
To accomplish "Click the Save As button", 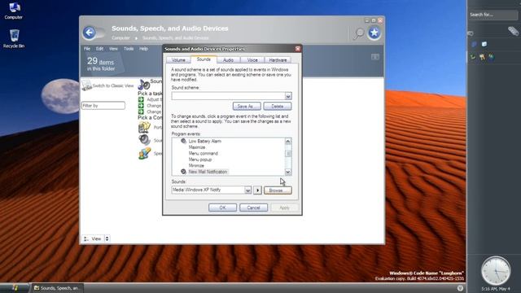I will (247, 107).
